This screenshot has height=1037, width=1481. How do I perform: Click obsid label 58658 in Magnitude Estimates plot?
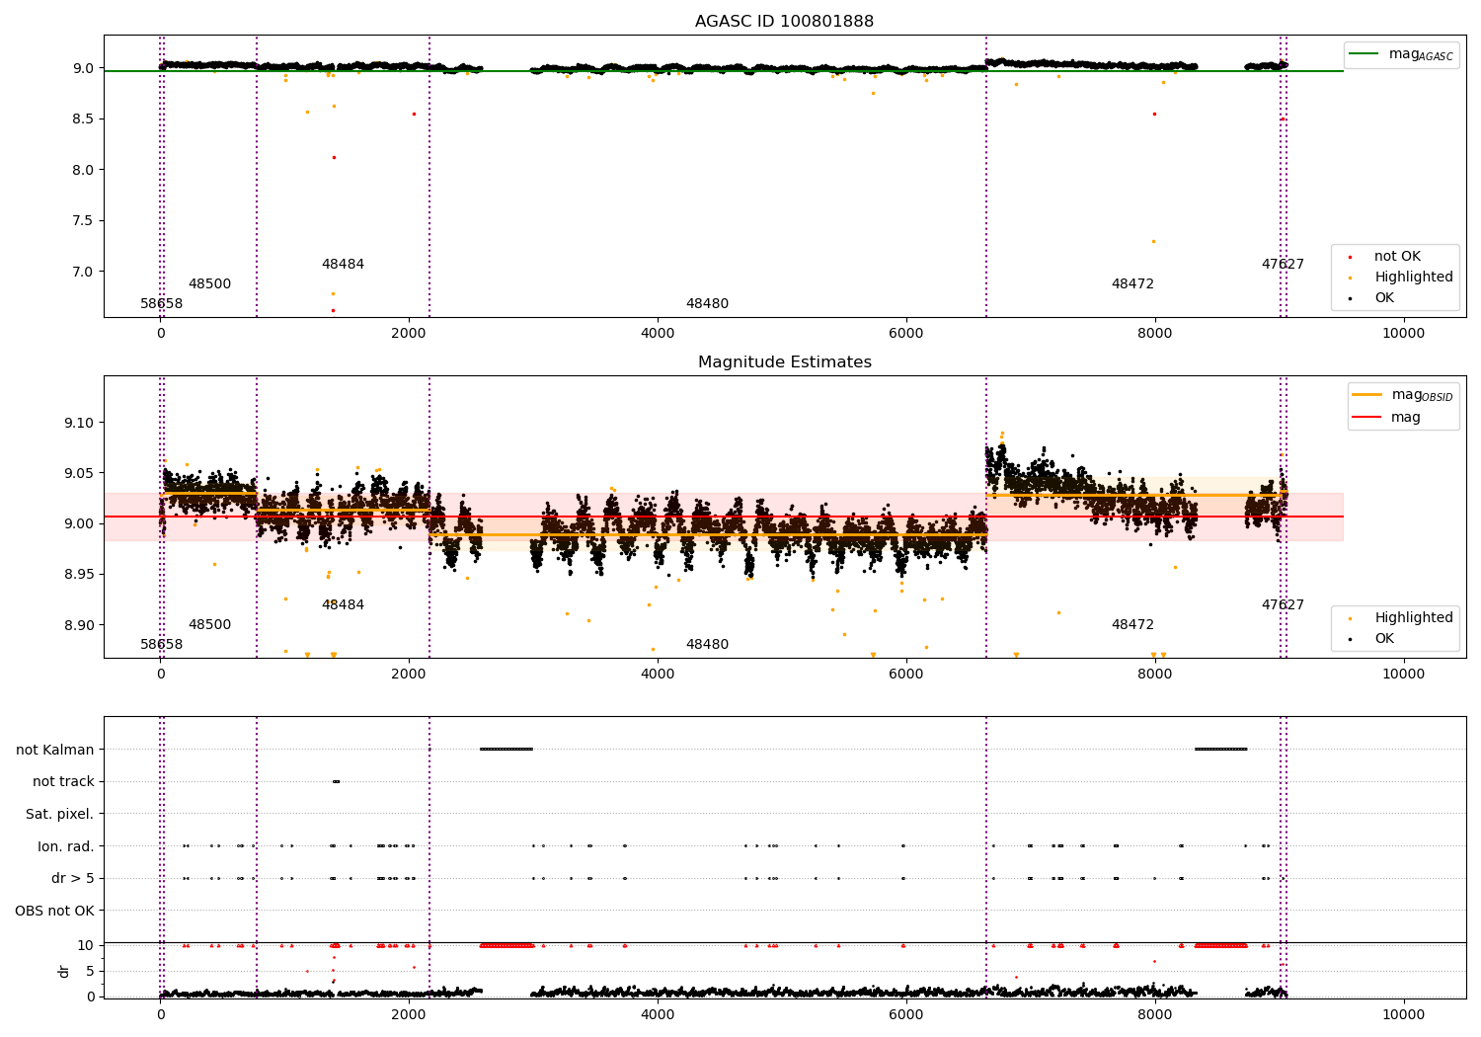161,645
